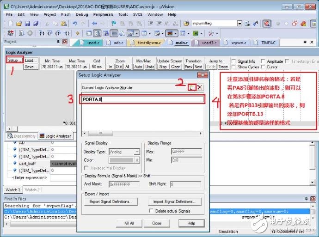Click Run to Cursor Line icon
319x237 pixels.
[67, 33]
